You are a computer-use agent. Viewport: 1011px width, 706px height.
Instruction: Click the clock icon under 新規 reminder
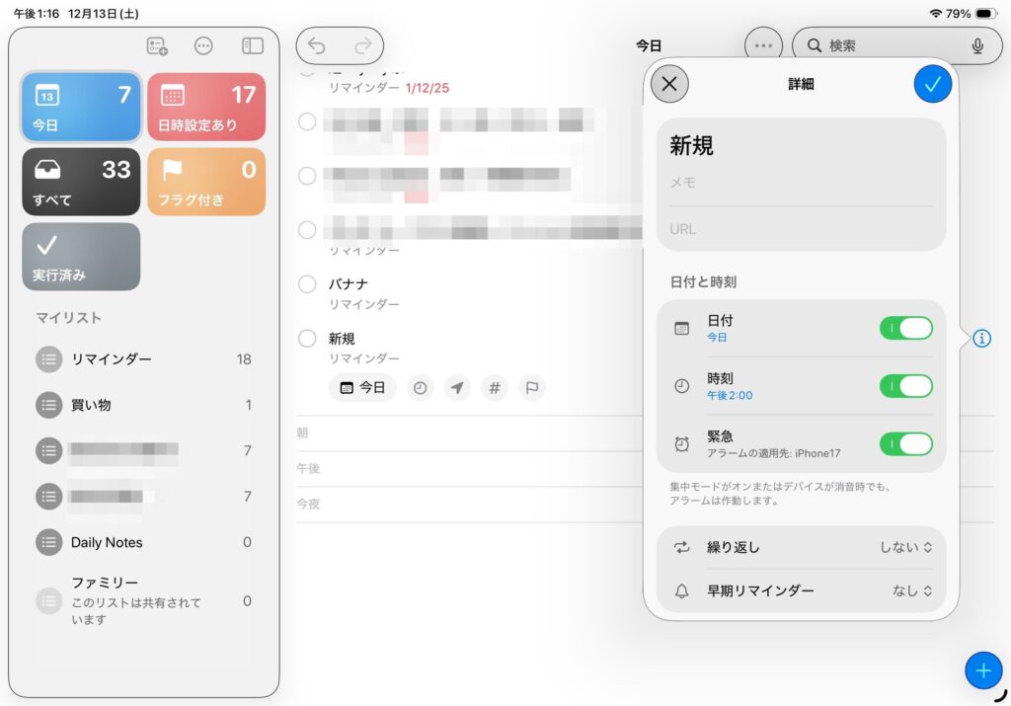421,388
